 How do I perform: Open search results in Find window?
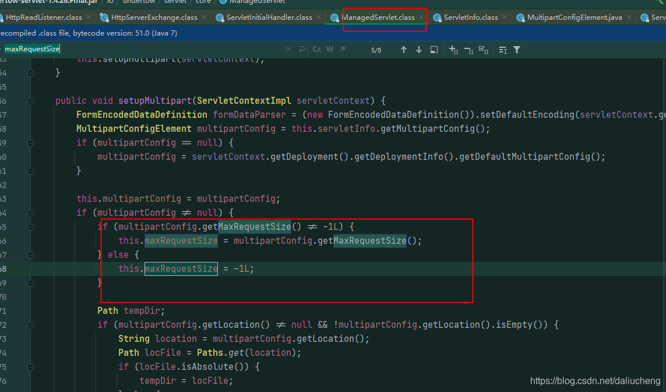(x=434, y=50)
